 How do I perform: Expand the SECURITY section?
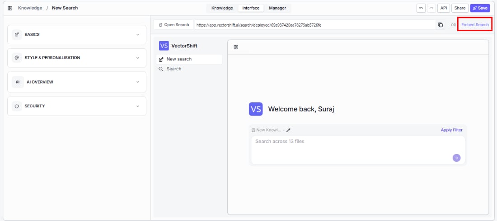click(77, 106)
